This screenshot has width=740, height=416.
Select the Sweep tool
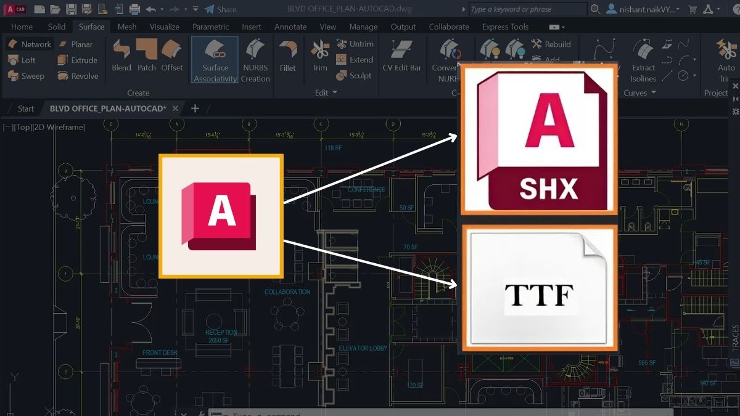(26, 76)
